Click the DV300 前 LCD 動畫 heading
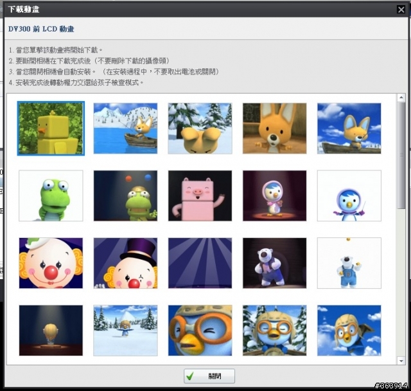This screenshot has height=391, width=411. pos(41,29)
